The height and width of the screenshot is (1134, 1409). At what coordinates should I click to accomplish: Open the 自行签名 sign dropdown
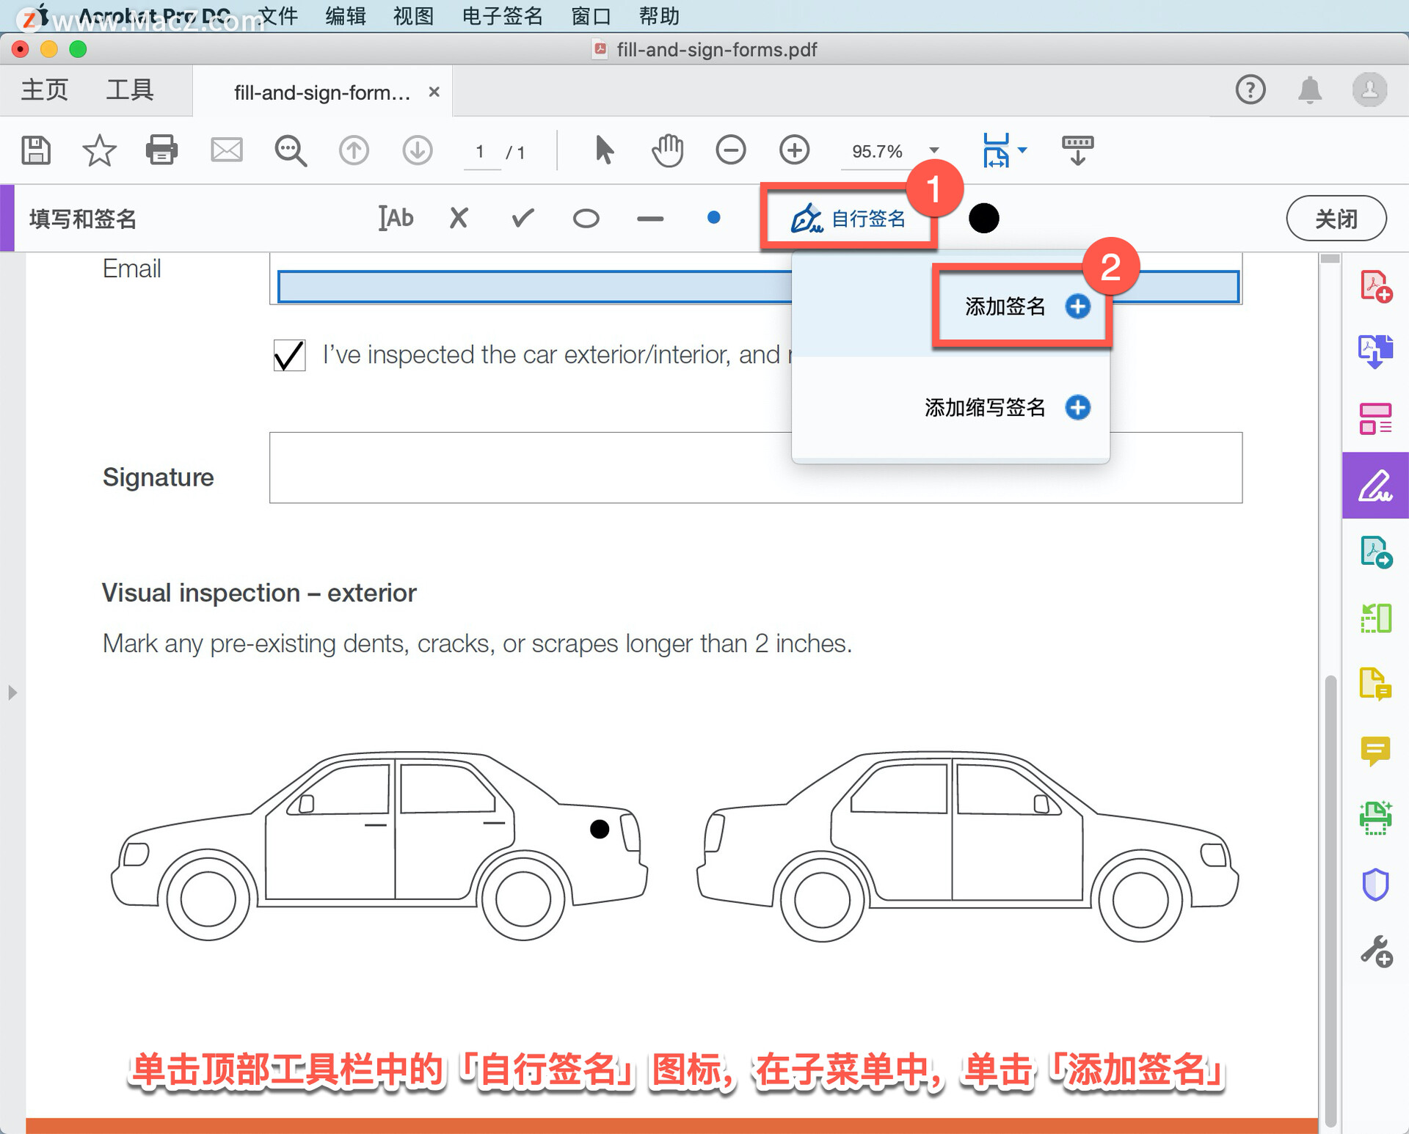pyautogui.click(x=848, y=218)
